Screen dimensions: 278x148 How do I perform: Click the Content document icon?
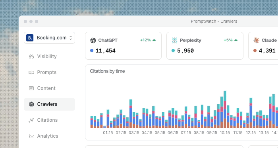click(31, 88)
